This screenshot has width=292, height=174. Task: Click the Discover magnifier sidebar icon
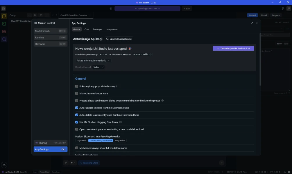coord(4,39)
